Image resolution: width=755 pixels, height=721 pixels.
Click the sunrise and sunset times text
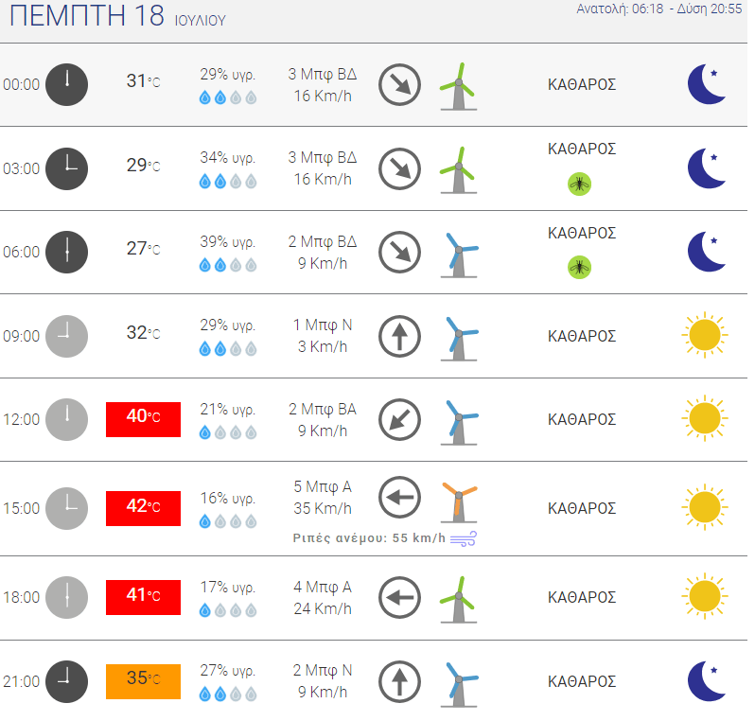[659, 9]
